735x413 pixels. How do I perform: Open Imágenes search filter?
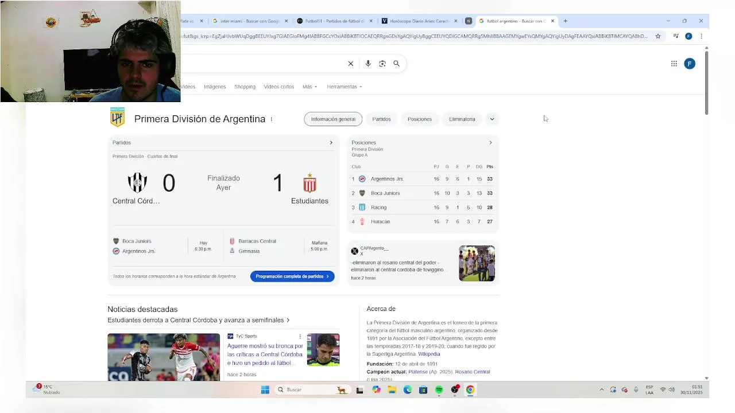(x=215, y=87)
